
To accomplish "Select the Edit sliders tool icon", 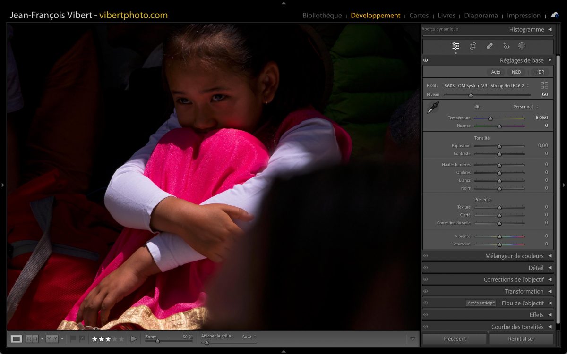I will (455, 46).
